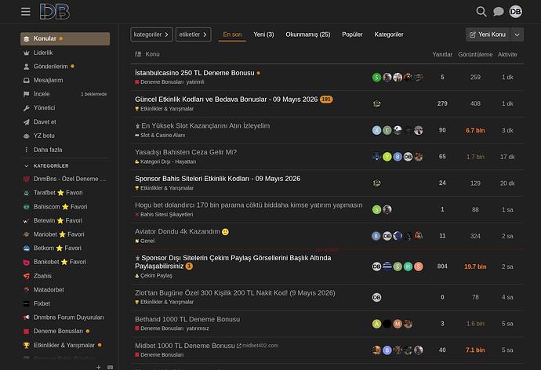Viewport: 541px width, 370px height.
Task: Open the DB user avatar menu
Action: (515, 12)
